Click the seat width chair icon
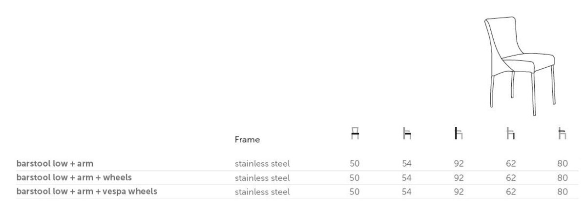 (x=355, y=133)
